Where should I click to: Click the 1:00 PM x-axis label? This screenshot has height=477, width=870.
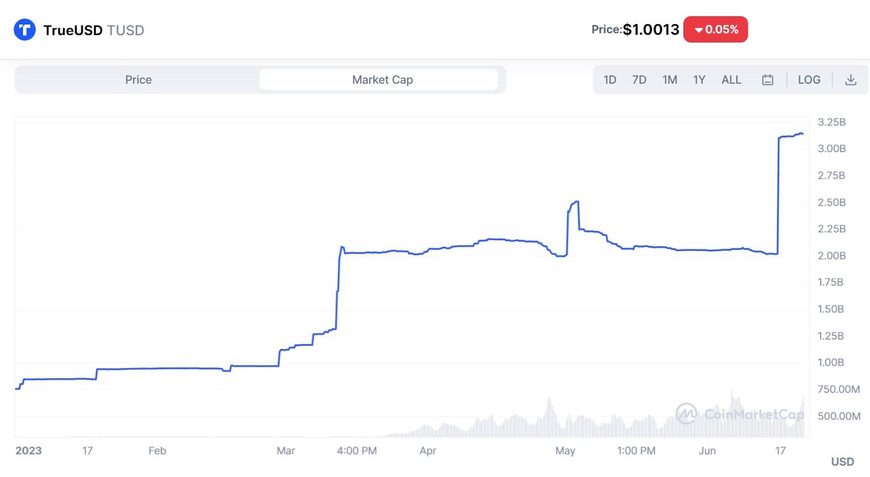pos(636,451)
